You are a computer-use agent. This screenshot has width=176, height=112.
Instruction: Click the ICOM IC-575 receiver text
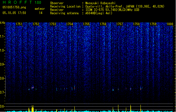pyautogui.click(x=112, y=10)
